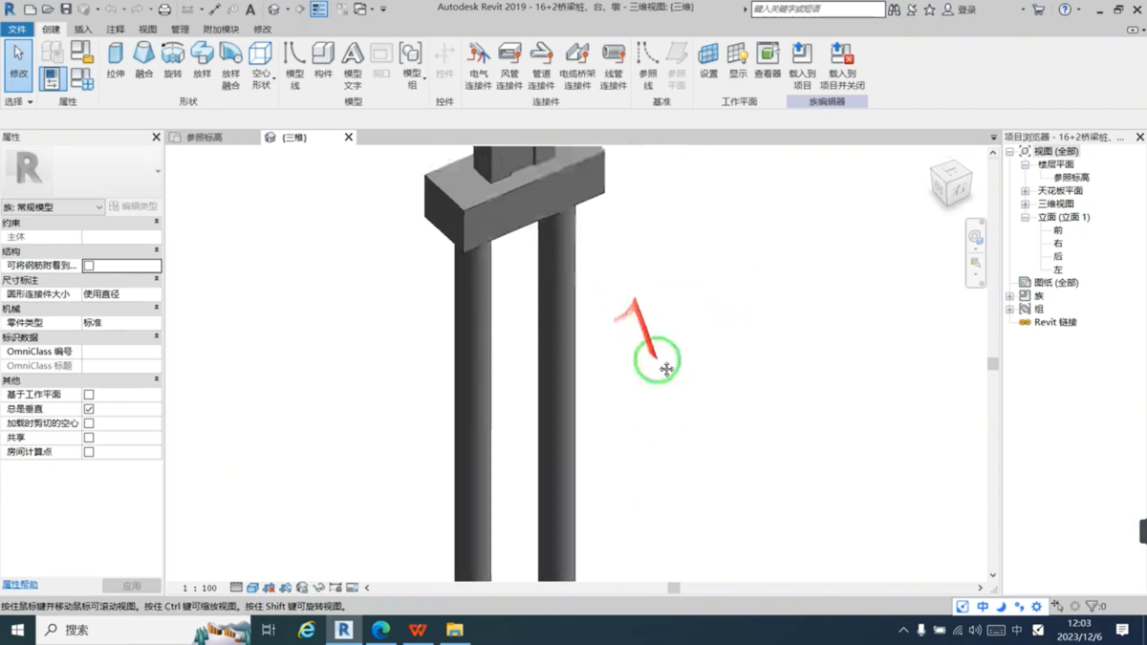Collapse the 立面 (立面 1) tree node
The width and height of the screenshot is (1147, 645).
coord(1025,217)
